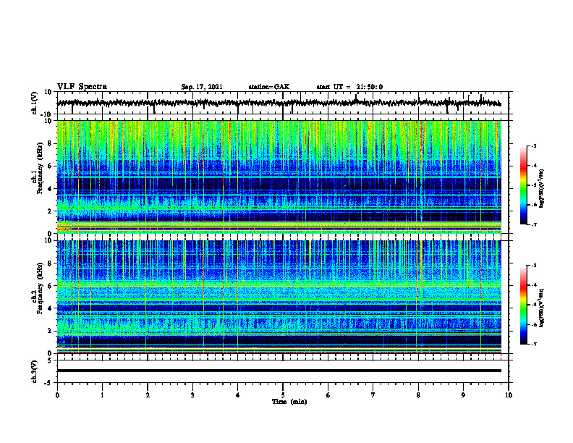Viewport: 573px width, 443px height.
Task: Click the ch.3 flat black voltage trace
Action: 279,371
